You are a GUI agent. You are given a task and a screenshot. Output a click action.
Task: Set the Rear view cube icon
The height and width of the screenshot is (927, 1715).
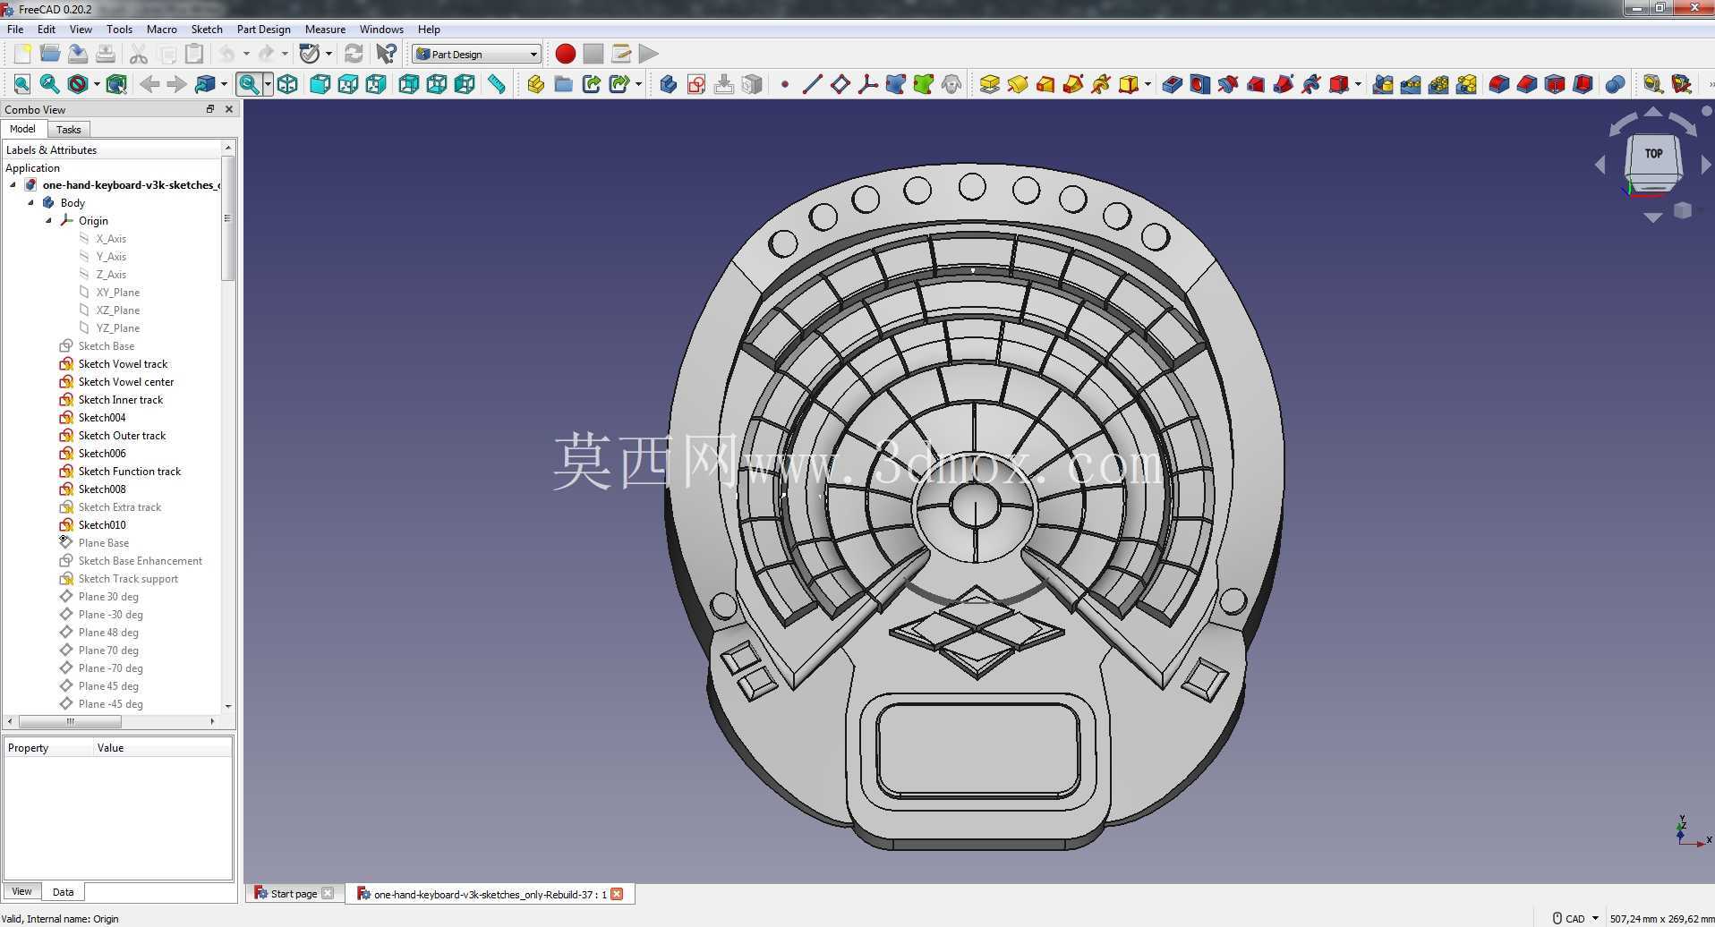(408, 84)
